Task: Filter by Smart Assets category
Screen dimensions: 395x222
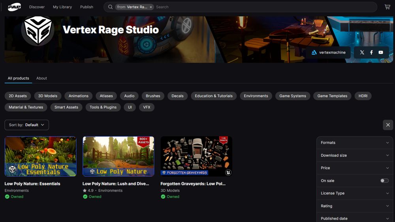Action: click(66, 107)
